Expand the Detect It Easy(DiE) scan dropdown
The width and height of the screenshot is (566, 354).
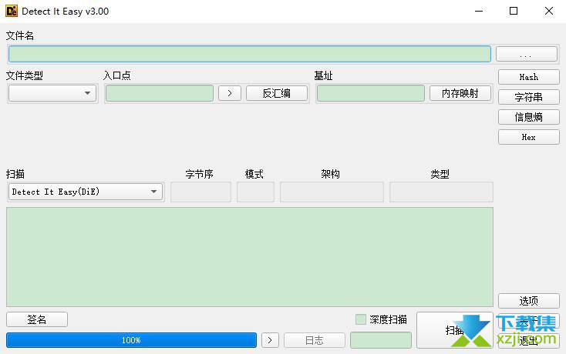tap(86, 192)
